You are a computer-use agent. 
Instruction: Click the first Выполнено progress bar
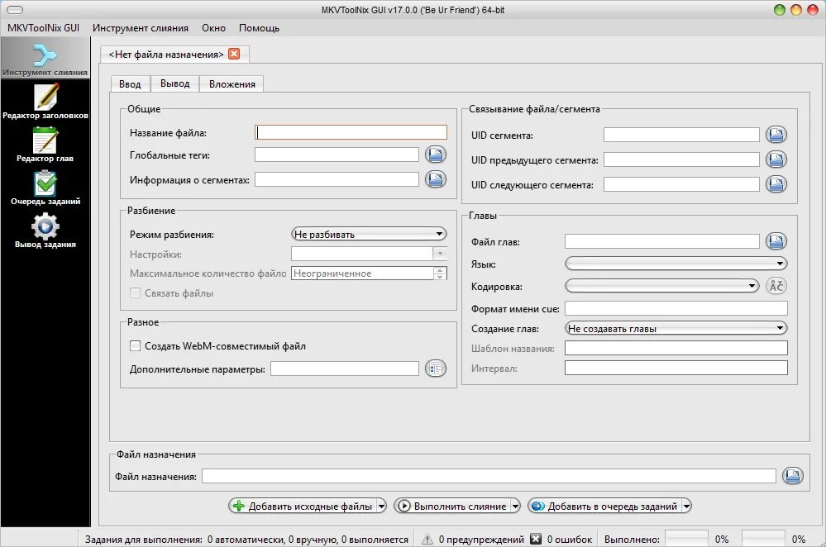click(686, 539)
